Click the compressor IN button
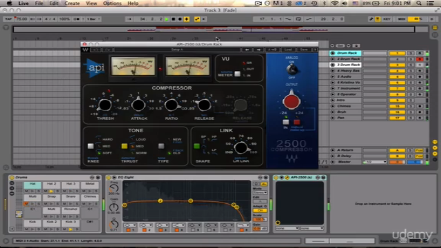Viewport: 441px width, 248px height. 286,122
